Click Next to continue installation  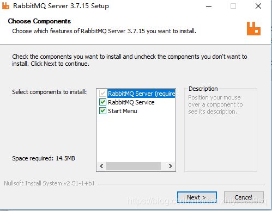click(197, 197)
